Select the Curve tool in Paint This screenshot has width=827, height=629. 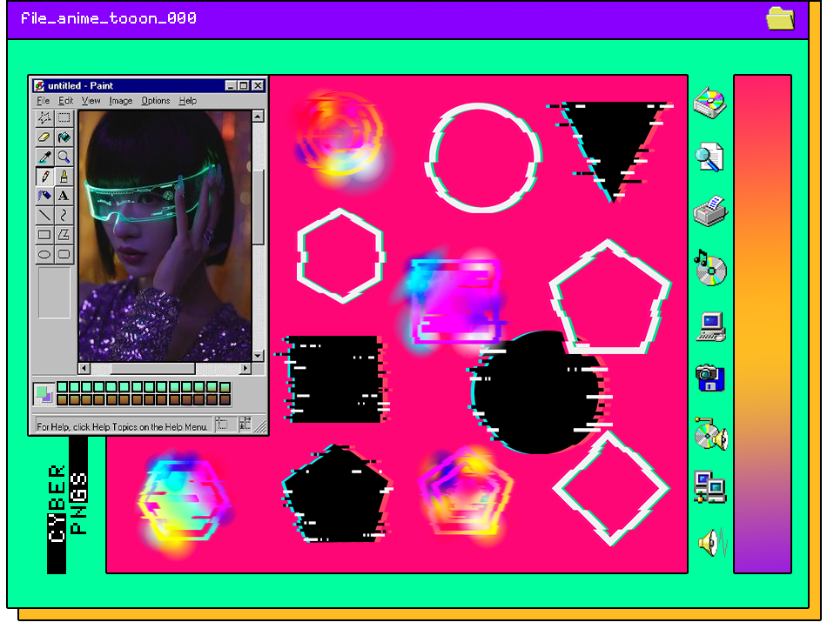point(64,215)
